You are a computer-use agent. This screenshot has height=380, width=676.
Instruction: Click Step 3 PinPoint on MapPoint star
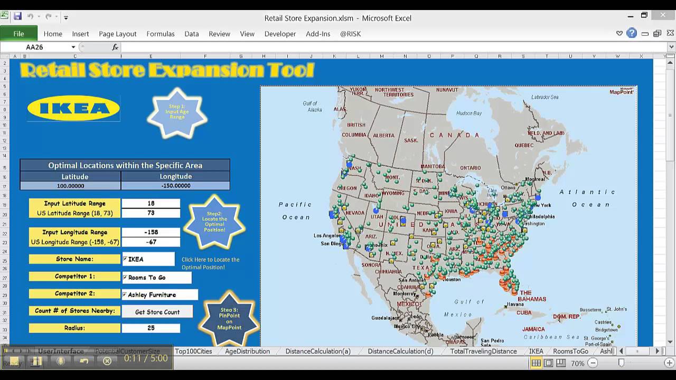[x=229, y=318]
